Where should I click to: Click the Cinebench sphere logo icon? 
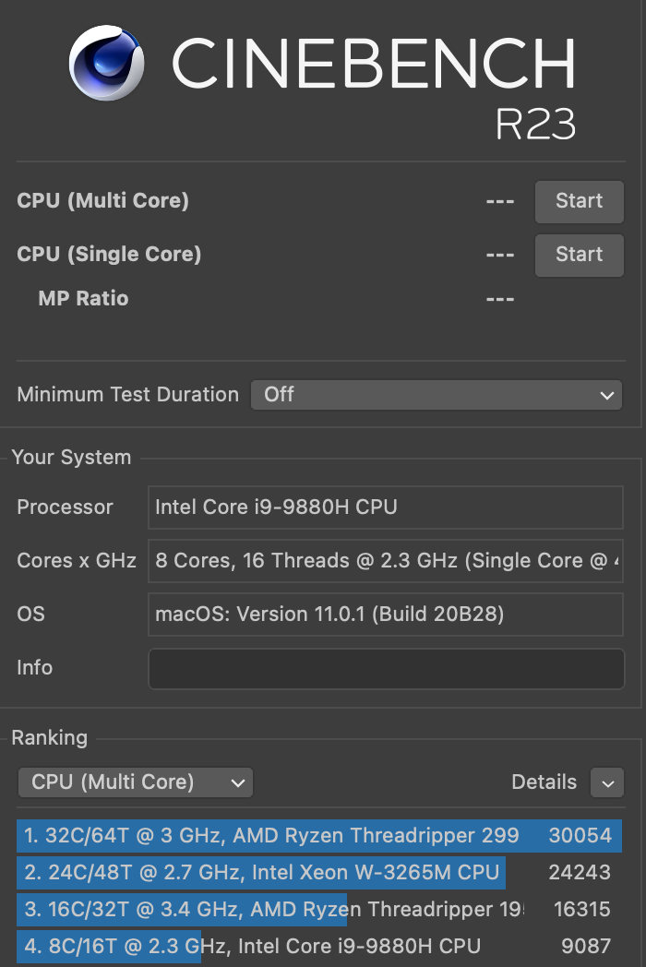(107, 63)
